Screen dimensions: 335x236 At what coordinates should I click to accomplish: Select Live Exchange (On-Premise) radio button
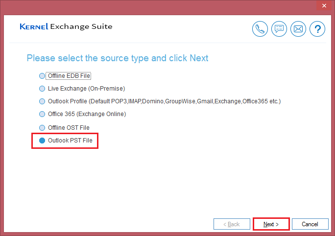[x=42, y=89]
